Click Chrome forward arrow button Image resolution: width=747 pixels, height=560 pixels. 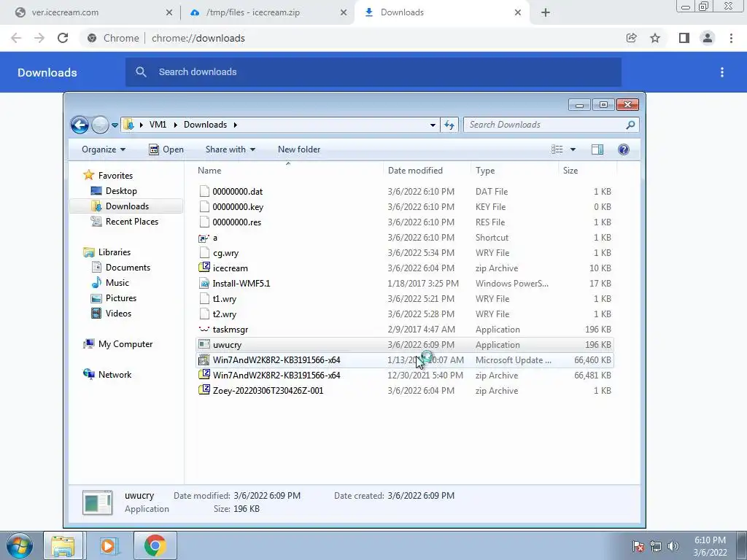[39, 38]
